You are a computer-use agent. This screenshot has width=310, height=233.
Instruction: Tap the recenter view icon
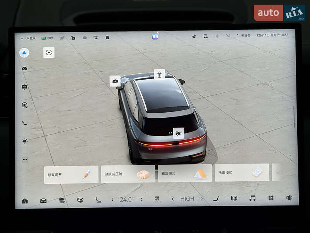pos(49,52)
